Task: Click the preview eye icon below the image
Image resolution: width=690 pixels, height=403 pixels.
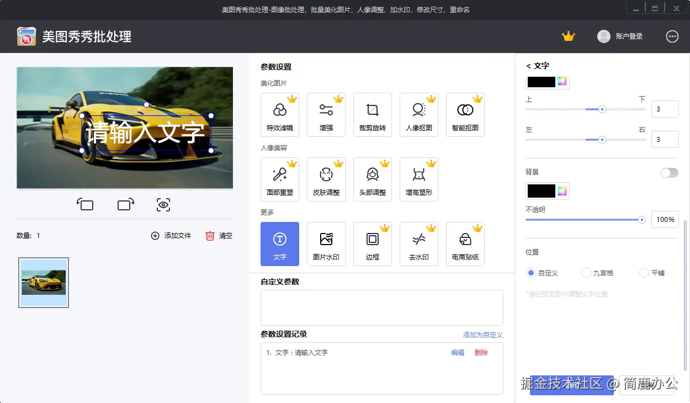Action: [163, 204]
